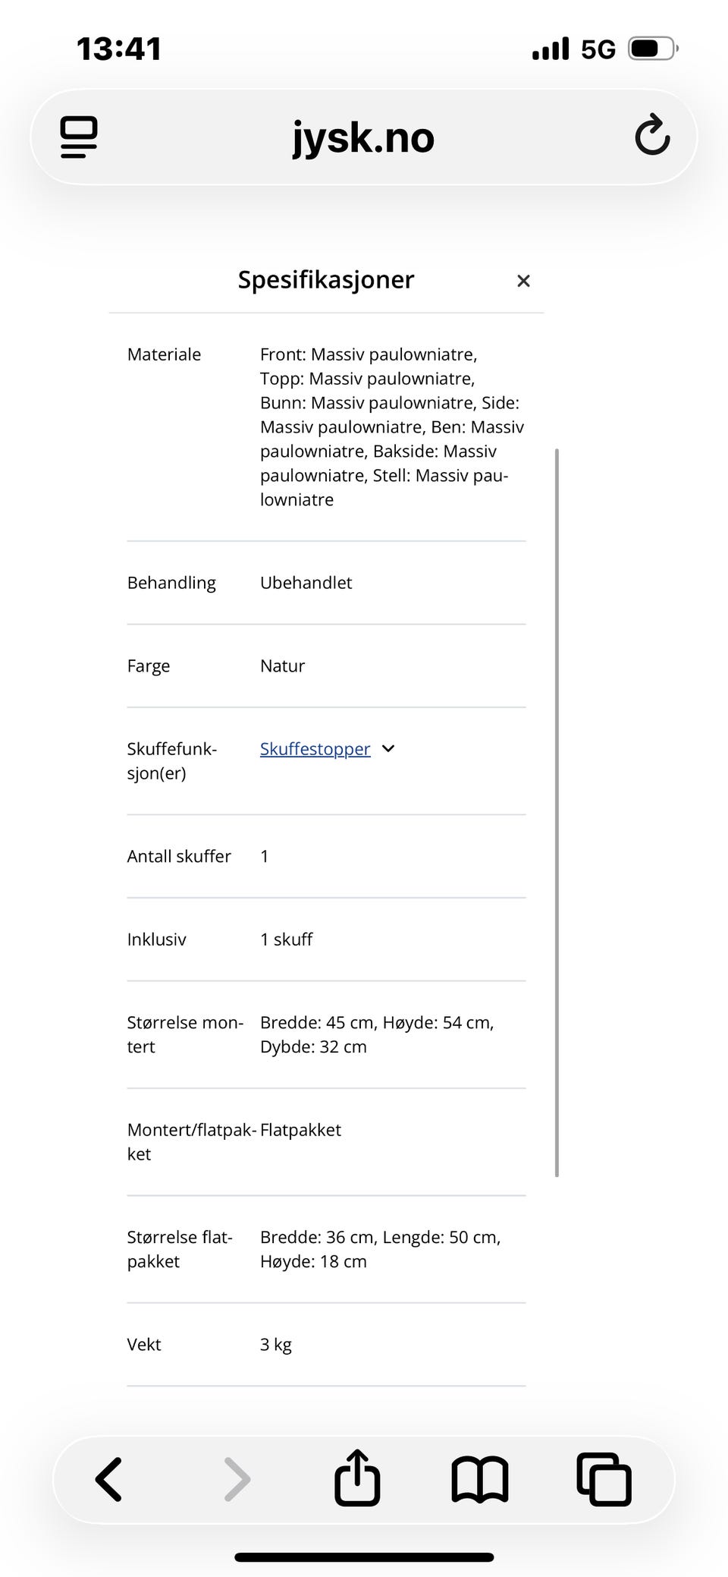Tap the Ubehandlet value text
Viewport: 728px width, 1577px height.
click(x=306, y=583)
